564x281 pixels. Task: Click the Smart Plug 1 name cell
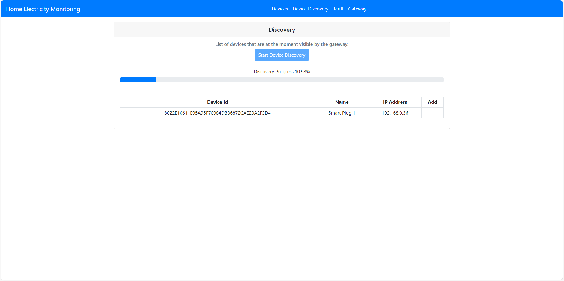[x=342, y=113]
